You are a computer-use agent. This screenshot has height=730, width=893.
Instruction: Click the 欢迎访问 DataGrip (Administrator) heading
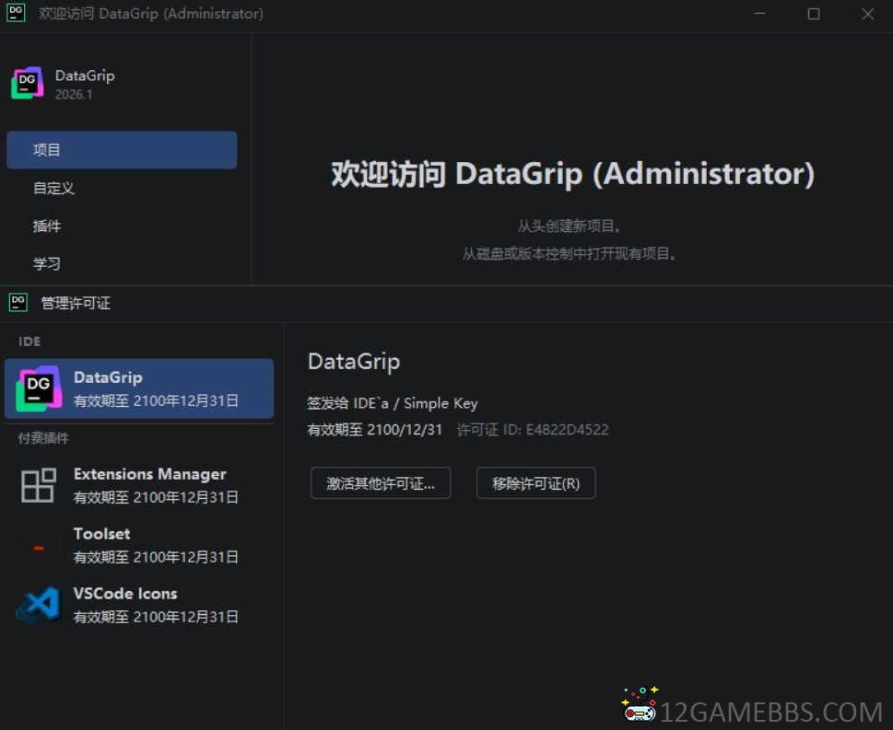pyautogui.click(x=573, y=174)
